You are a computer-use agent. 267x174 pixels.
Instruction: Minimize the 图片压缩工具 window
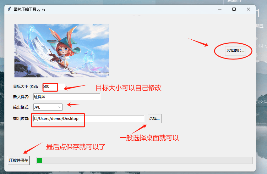tap(220, 9)
